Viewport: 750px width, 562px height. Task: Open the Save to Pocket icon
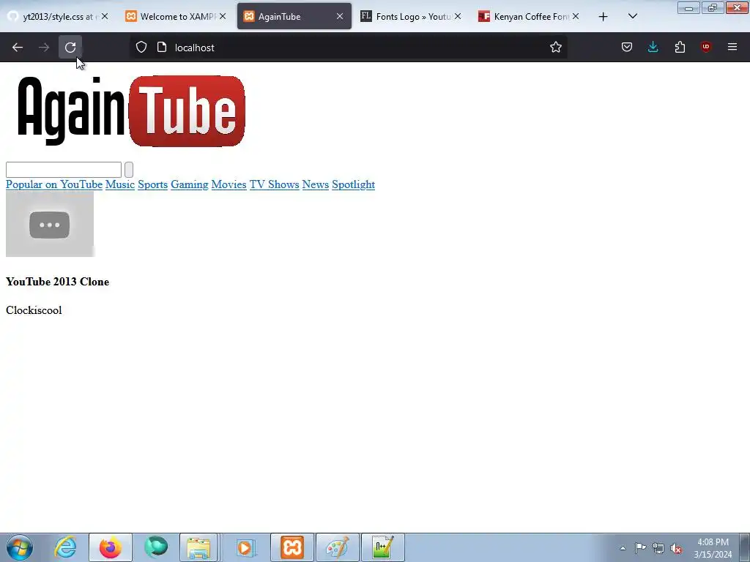click(x=627, y=48)
